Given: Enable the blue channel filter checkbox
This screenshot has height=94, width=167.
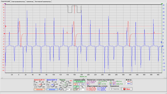Looking at the screenshot, I should click(x=126, y=84).
